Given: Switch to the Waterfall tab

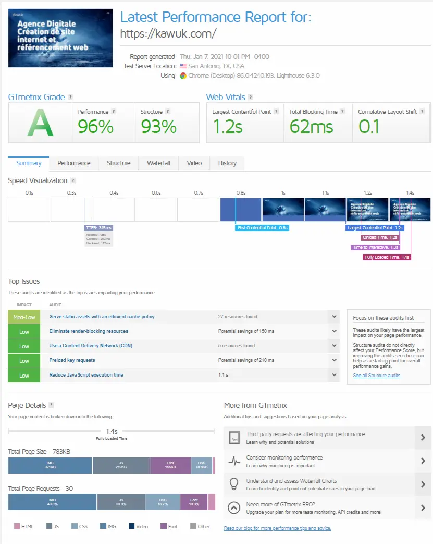Looking at the screenshot, I should [x=158, y=163].
